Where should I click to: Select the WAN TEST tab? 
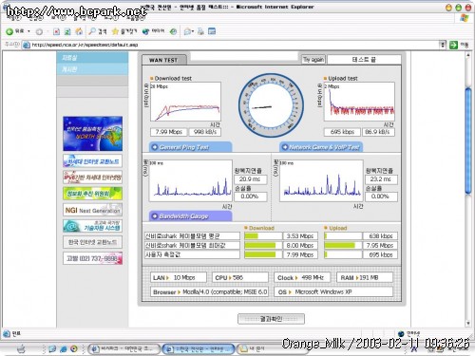pyautogui.click(x=163, y=60)
